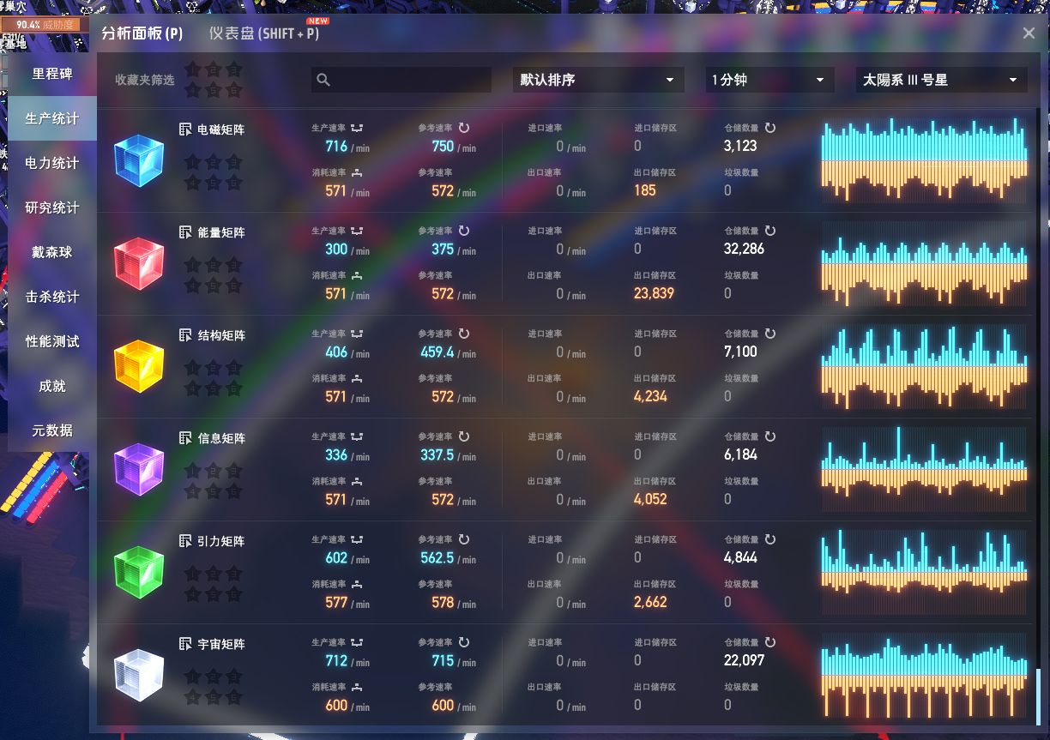Image resolution: width=1050 pixels, height=740 pixels.
Task: Click the white 宇宙矩阵 cube icon
Action: [139, 675]
